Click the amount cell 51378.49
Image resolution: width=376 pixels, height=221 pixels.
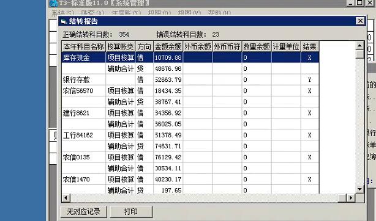[x=168, y=135]
